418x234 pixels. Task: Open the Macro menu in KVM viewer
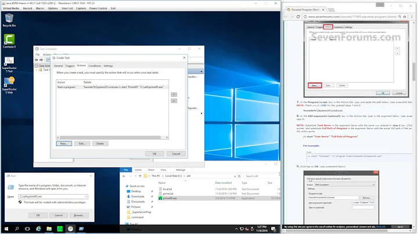coord(40,8)
